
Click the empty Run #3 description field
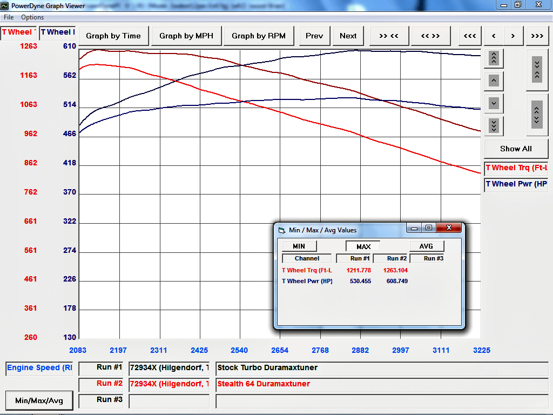click(x=382, y=401)
